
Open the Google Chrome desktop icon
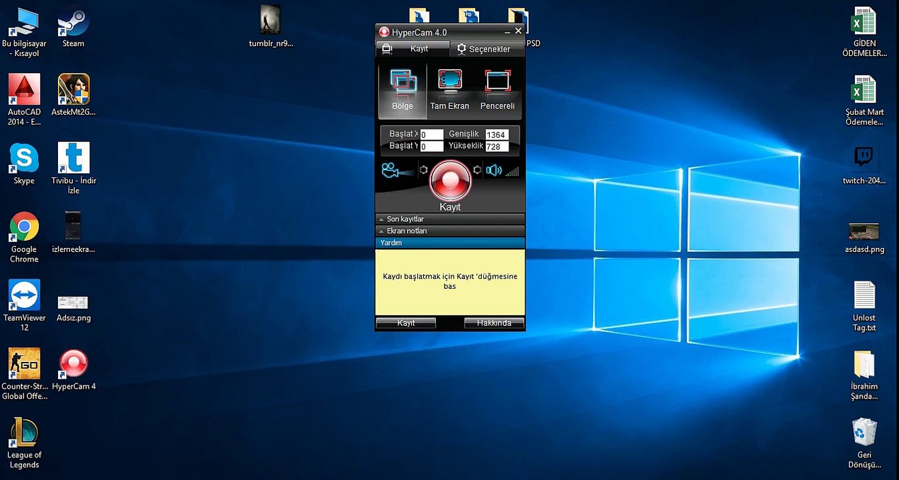point(24,228)
